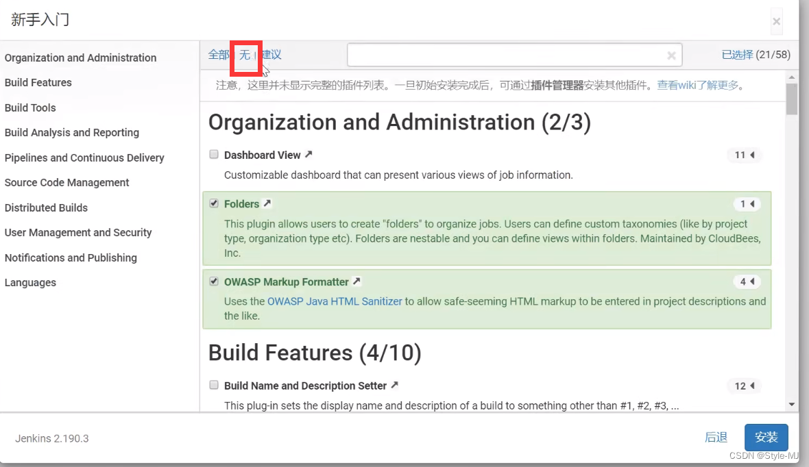Click the Folders plugin title
This screenshot has height=467, width=809.
(241, 204)
